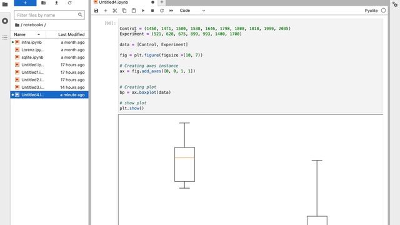
Task: Select the Lorenz notebook file
Action: tap(49, 50)
